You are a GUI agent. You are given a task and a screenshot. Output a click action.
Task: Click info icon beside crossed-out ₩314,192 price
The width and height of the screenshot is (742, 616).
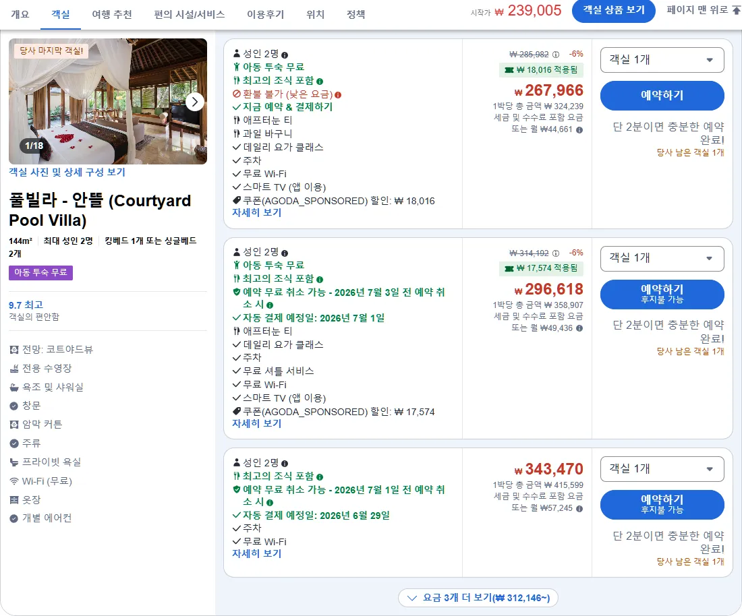(x=556, y=253)
